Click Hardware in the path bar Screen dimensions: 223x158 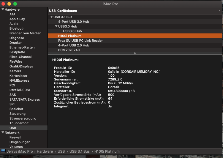pos(45,151)
